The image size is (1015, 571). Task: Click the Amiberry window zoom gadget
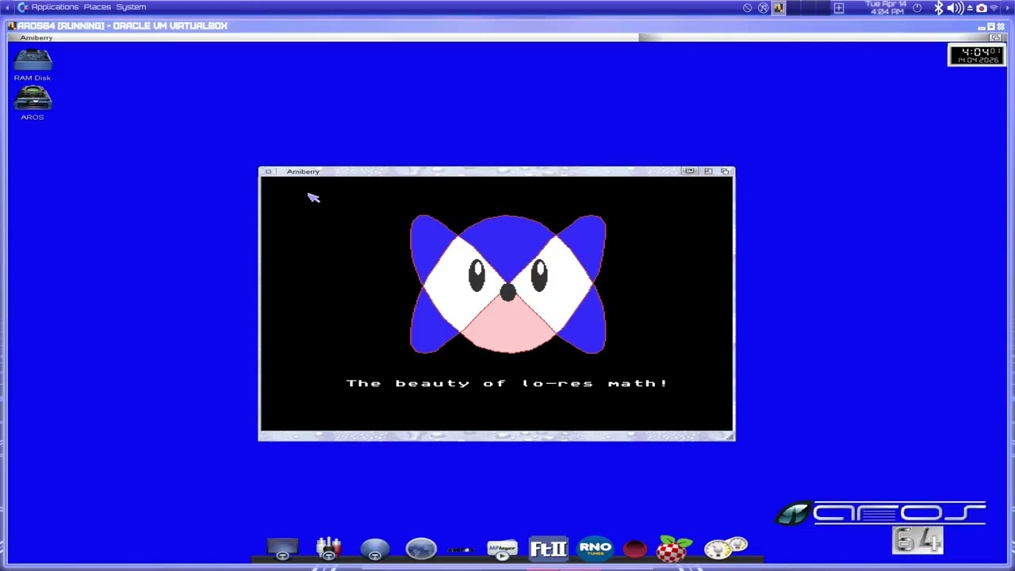[x=708, y=171]
